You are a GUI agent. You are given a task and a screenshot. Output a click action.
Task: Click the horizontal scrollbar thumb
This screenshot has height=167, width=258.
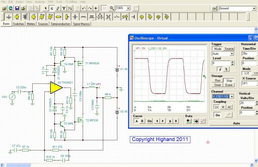click(x=18, y=165)
